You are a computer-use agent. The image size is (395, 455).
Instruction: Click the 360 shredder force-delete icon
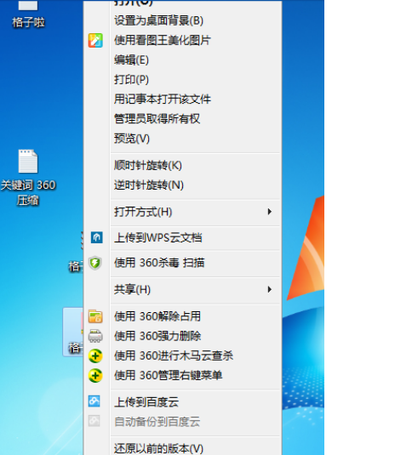click(x=95, y=336)
